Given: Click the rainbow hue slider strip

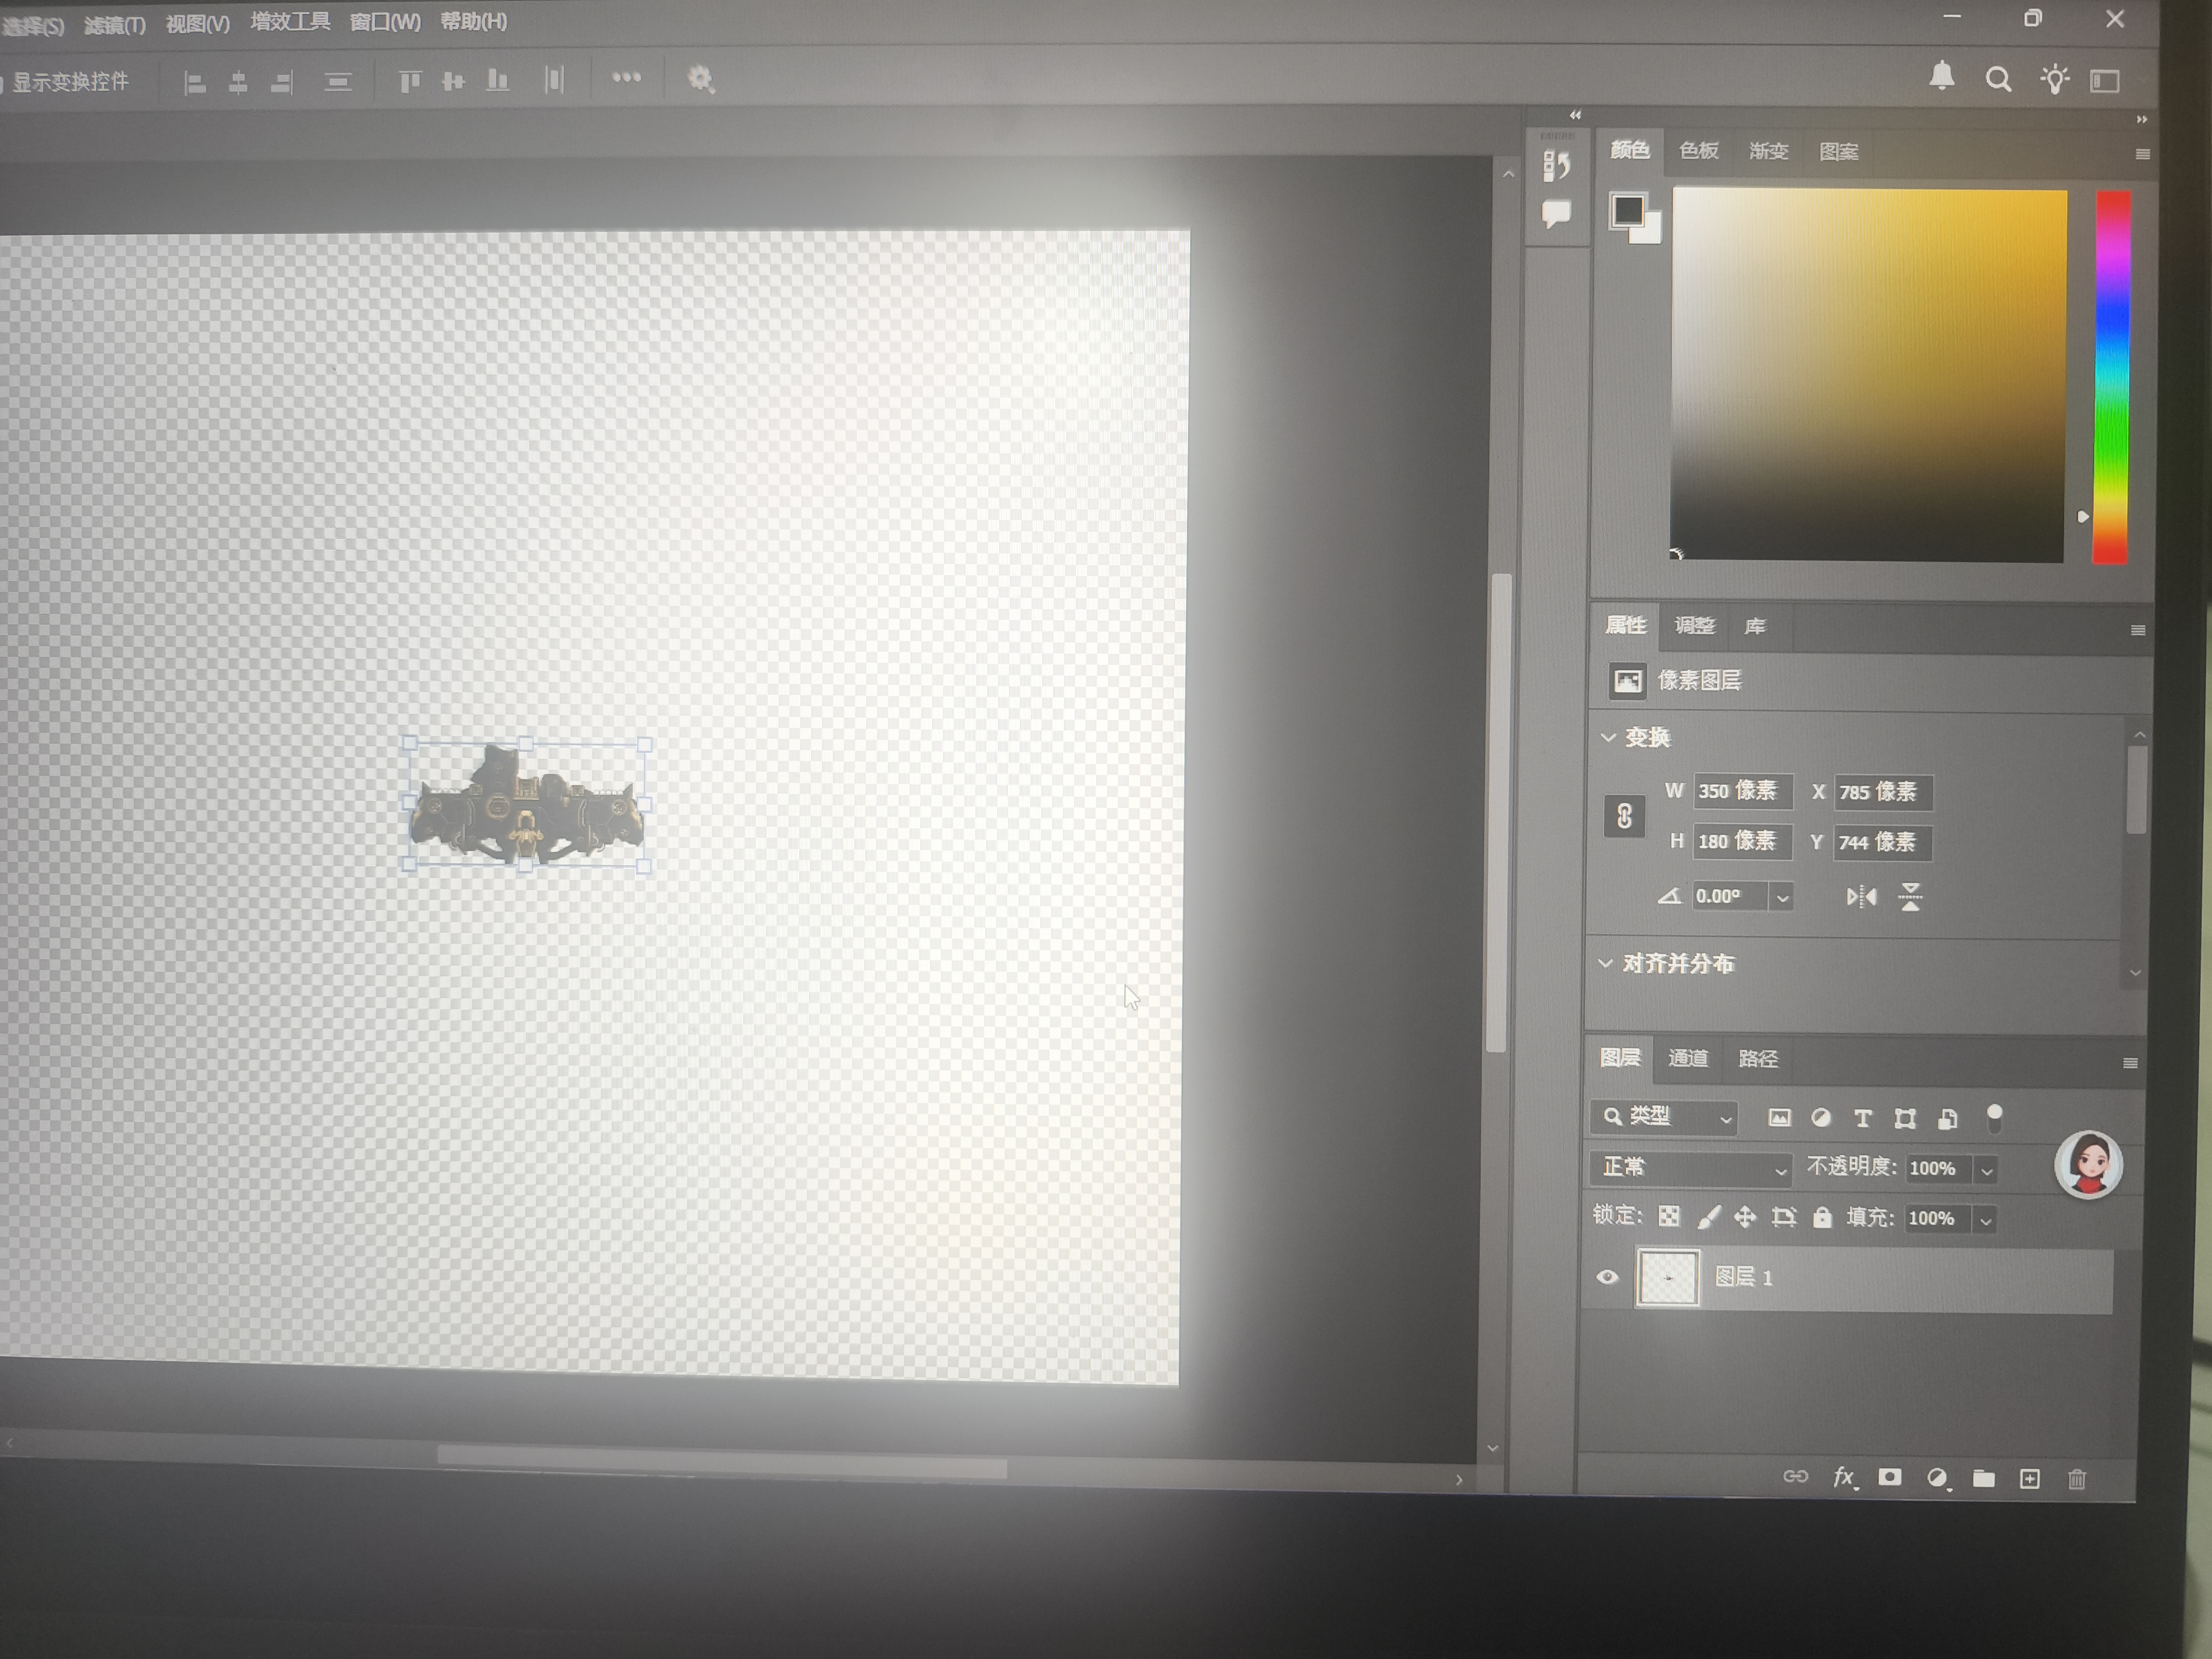Looking at the screenshot, I should pyautogui.click(x=2111, y=377).
